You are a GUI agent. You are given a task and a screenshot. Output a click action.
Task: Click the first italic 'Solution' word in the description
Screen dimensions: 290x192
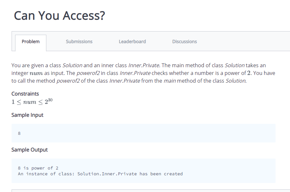pos(72,65)
